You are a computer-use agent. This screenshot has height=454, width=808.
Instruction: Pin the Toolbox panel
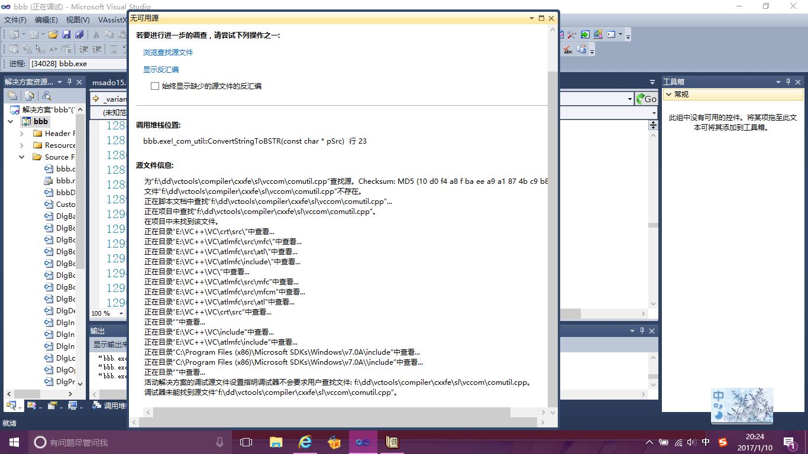(x=788, y=82)
